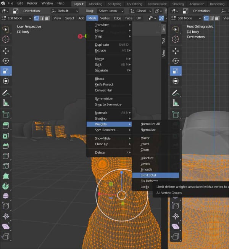Expand the Transform submenu
Screen dimensions: 229x249
(109, 25)
